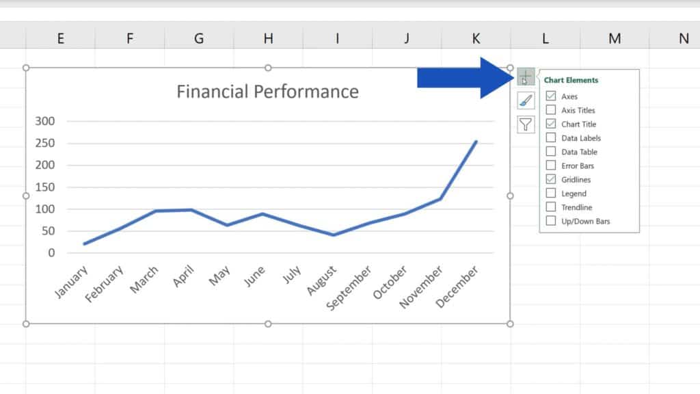
Task: Disable the Axes checkbox
Action: 550,96
